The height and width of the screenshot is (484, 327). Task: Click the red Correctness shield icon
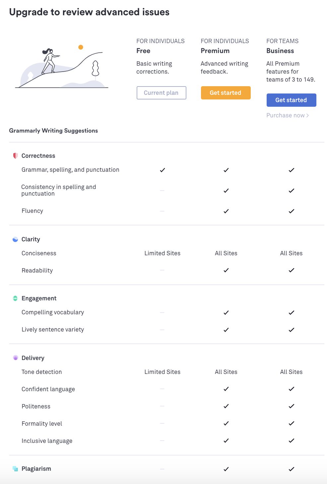click(x=15, y=156)
